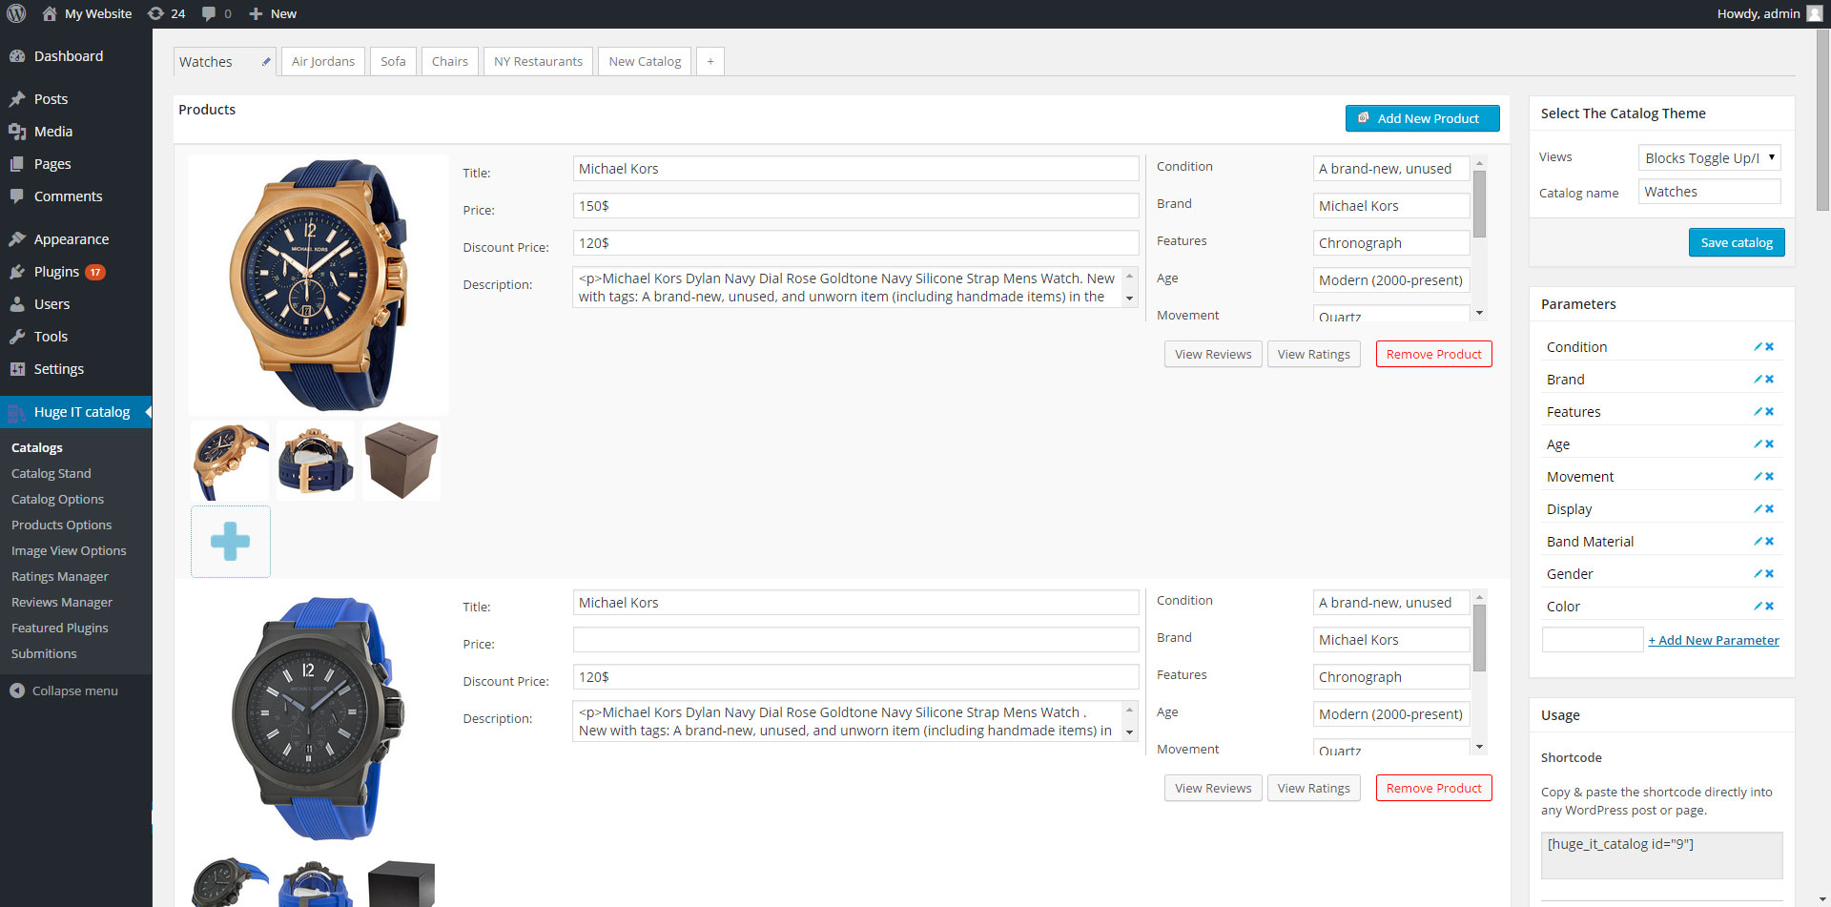View Ratings for the second product
The width and height of the screenshot is (1831, 907).
click(1314, 788)
